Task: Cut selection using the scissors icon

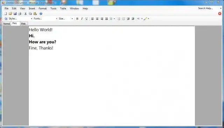Action: click(x=26, y=14)
